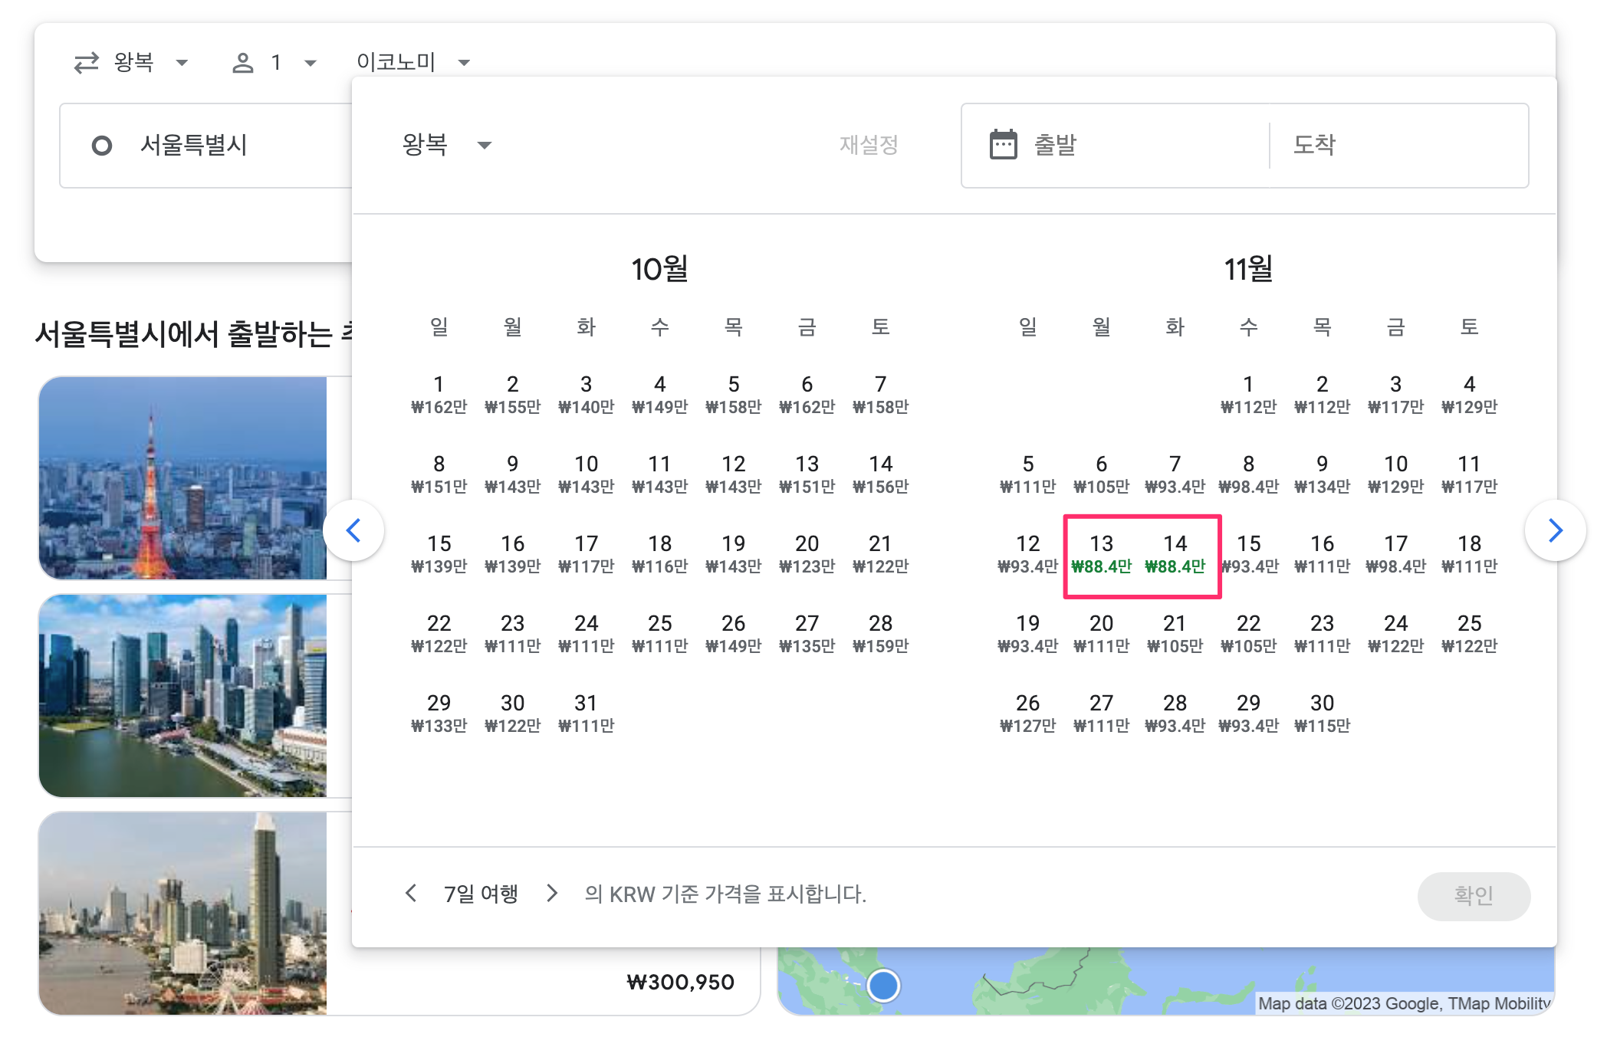1607x1050 pixels.
Task: Click the right arrow to view next months
Action: click(x=1555, y=530)
